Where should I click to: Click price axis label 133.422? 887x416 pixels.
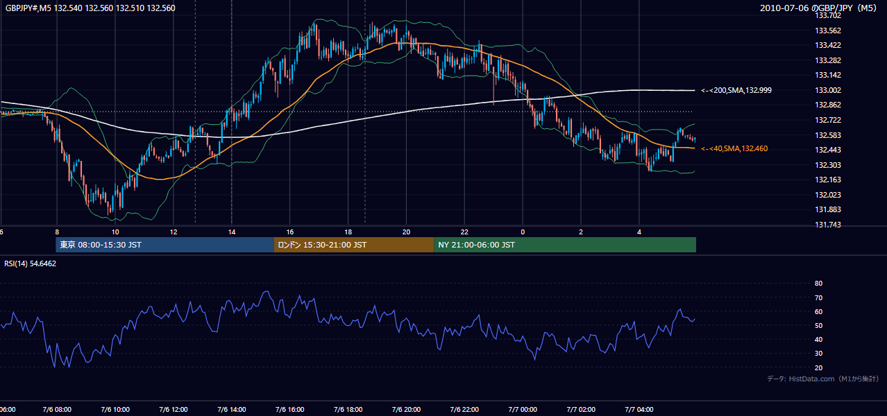tap(829, 45)
